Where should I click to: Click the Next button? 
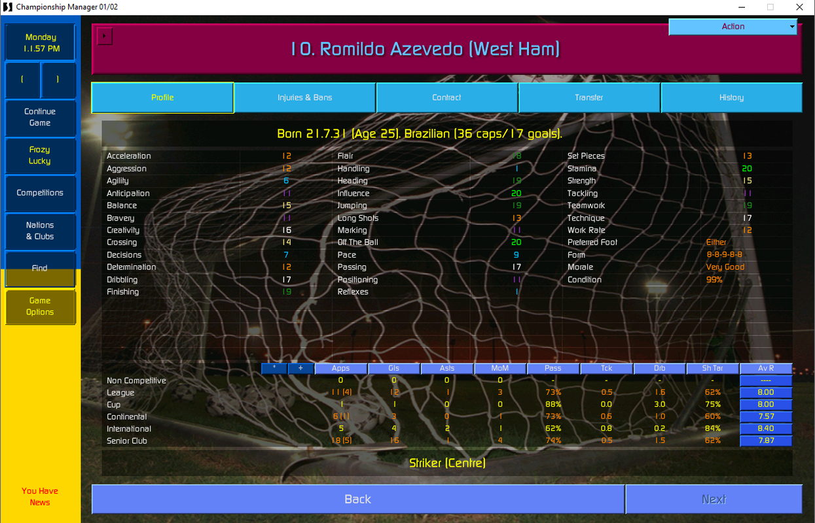(x=714, y=499)
